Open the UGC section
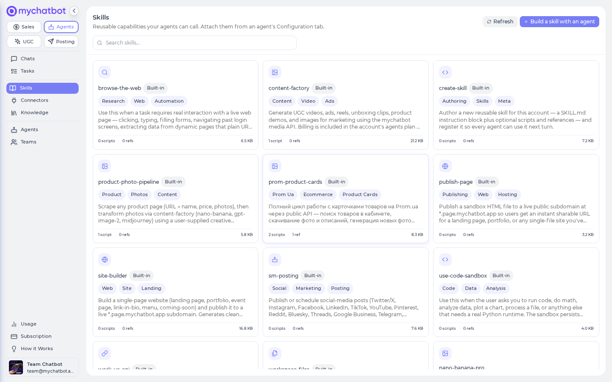This screenshot has height=382, width=612. pos(24,42)
